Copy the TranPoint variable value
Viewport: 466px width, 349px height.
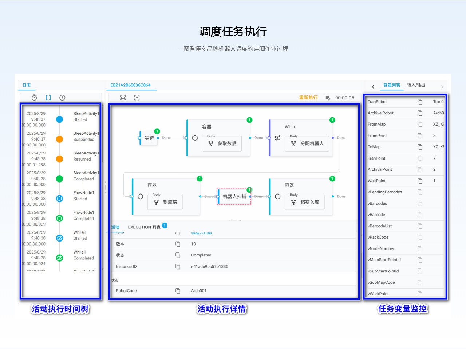tap(420, 158)
